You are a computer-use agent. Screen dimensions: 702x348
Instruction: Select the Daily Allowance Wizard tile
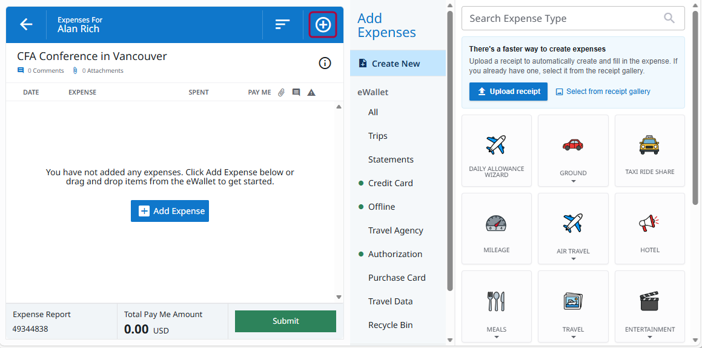(x=497, y=150)
